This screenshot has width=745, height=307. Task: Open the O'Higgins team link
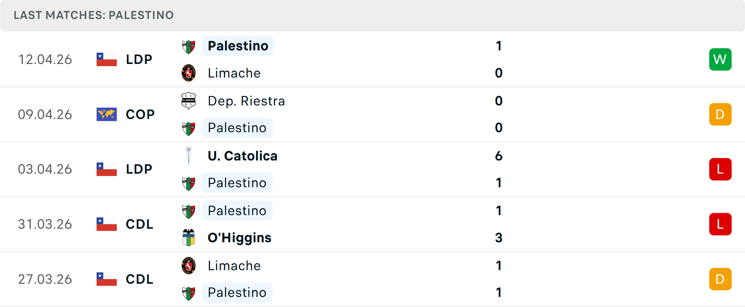pyautogui.click(x=239, y=238)
